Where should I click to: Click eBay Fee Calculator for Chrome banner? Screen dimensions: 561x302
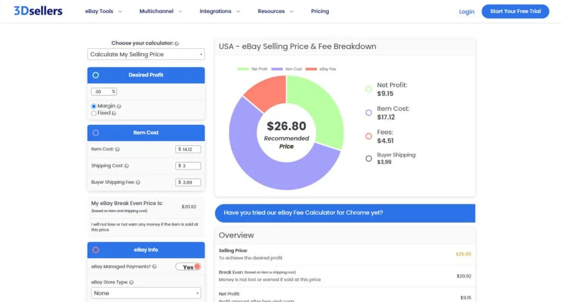tap(345, 213)
